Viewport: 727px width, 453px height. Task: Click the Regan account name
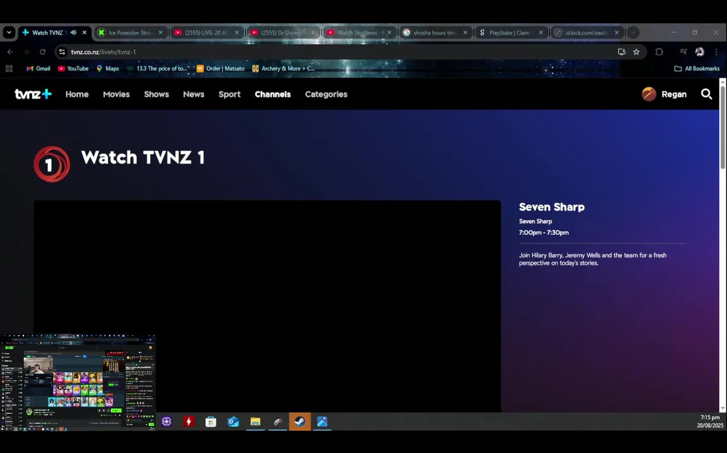[673, 94]
